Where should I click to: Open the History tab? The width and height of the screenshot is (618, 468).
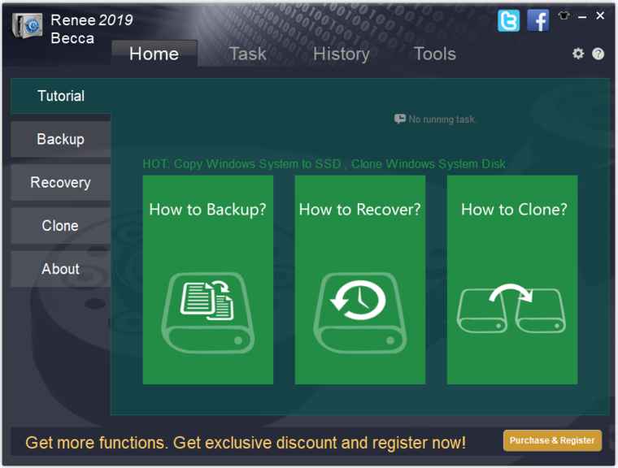[342, 54]
